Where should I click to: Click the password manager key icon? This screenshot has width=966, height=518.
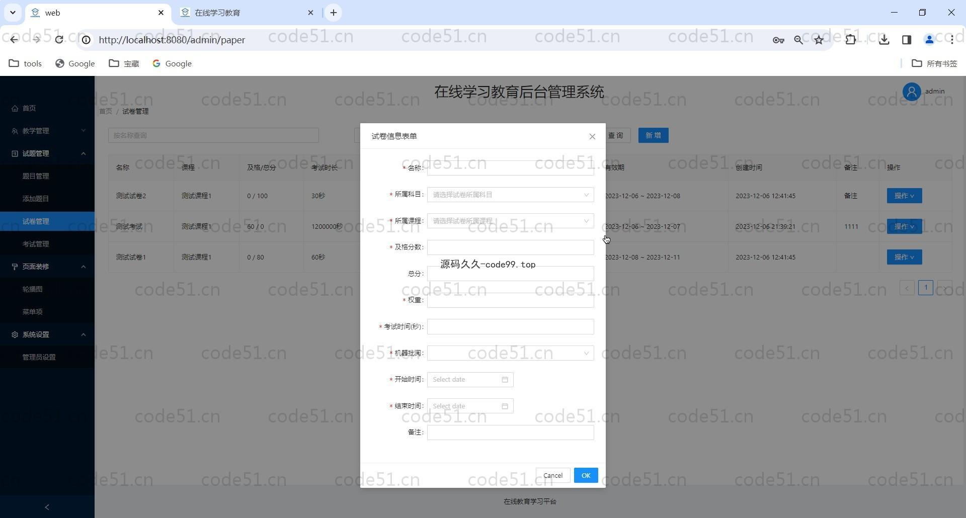[x=778, y=40]
